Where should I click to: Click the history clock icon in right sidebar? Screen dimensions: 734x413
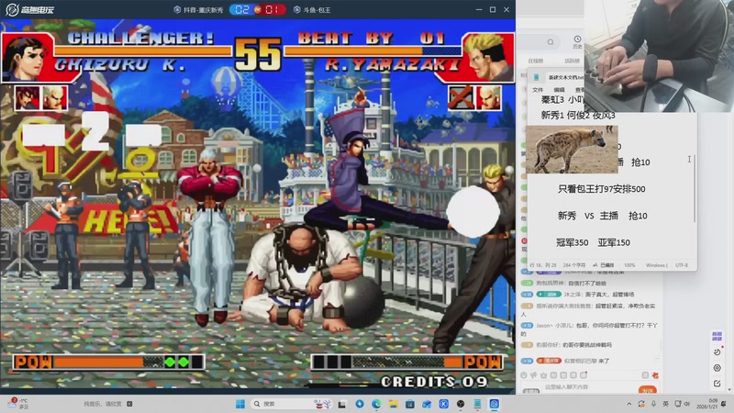click(x=717, y=352)
